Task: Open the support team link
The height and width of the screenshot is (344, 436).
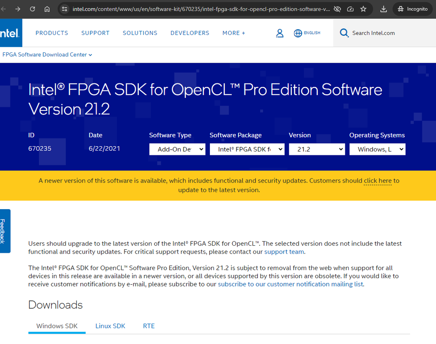Action: 284,252
